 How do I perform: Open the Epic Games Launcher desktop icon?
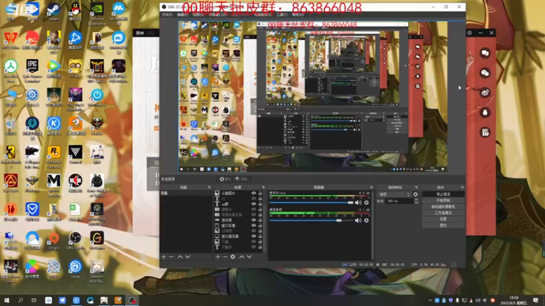pyautogui.click(x=32, y=71)
